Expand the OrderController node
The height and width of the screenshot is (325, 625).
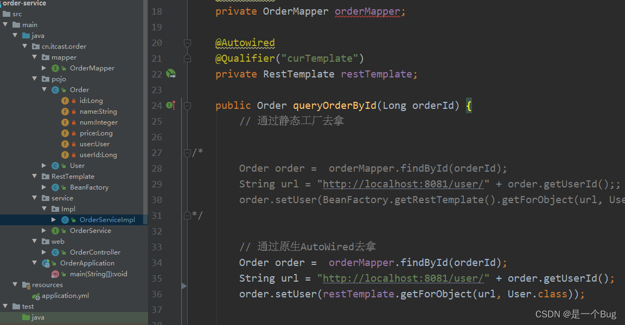[44, 252]
